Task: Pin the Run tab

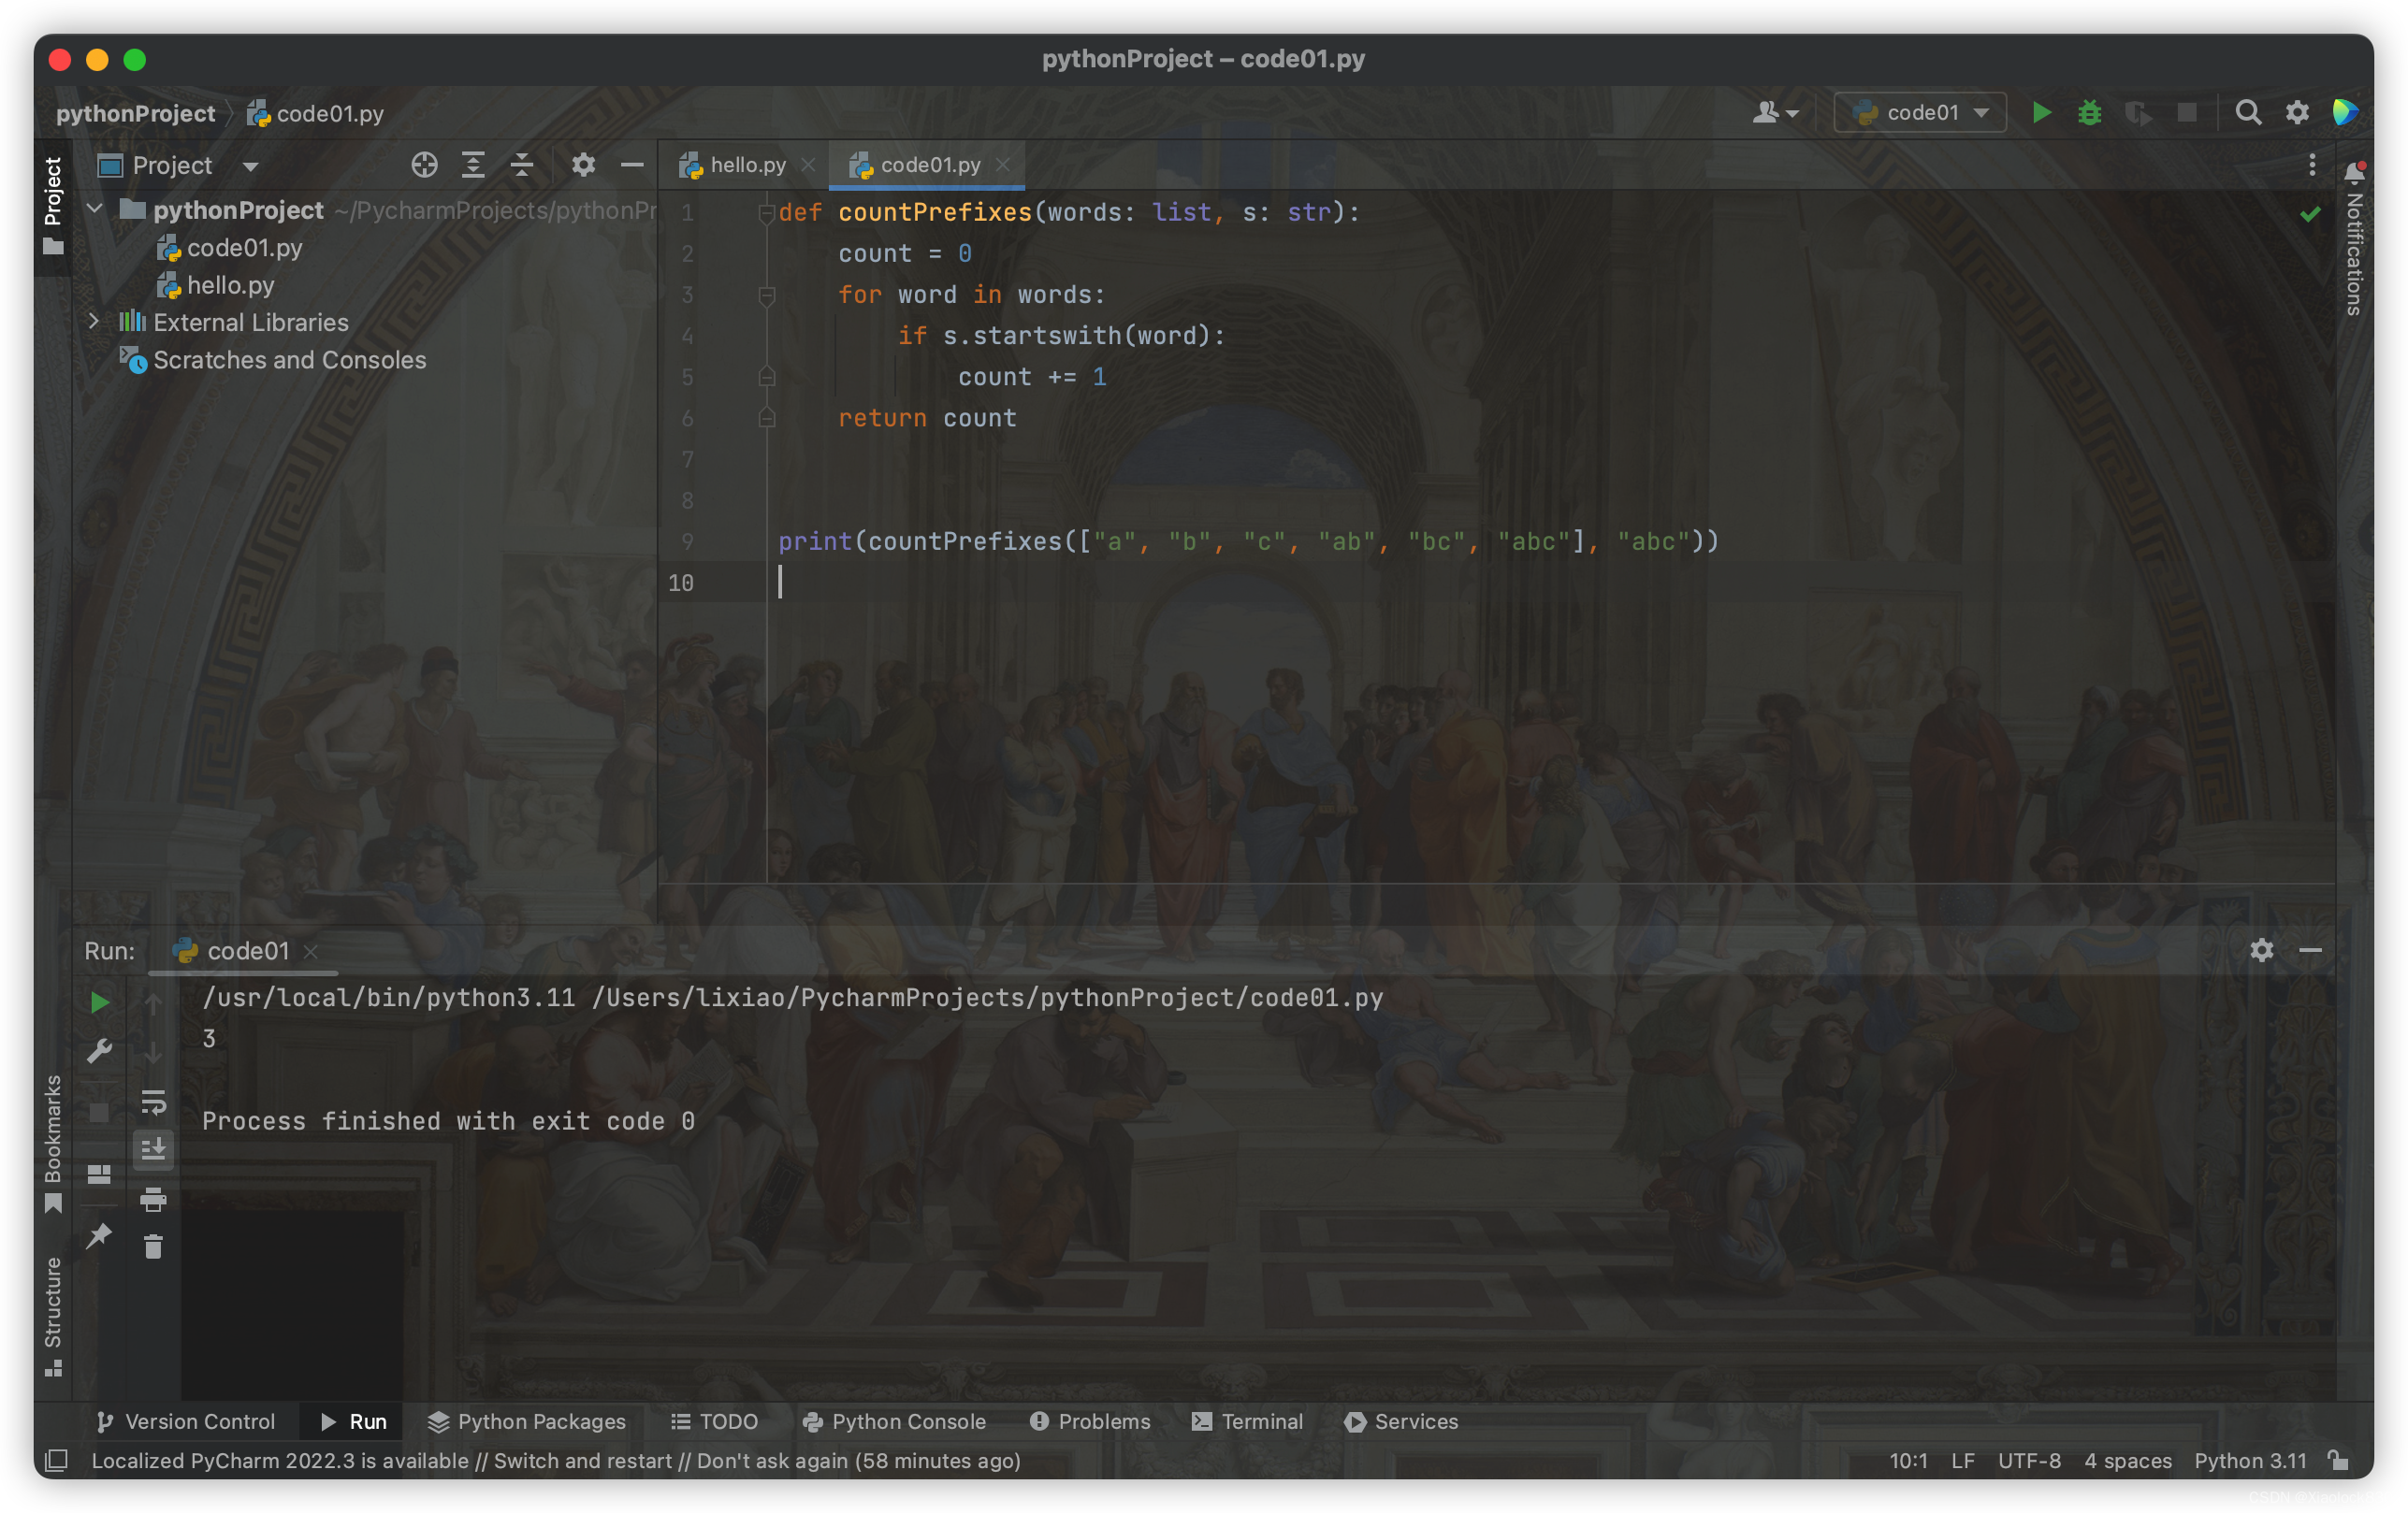Action: point(99,1235)
